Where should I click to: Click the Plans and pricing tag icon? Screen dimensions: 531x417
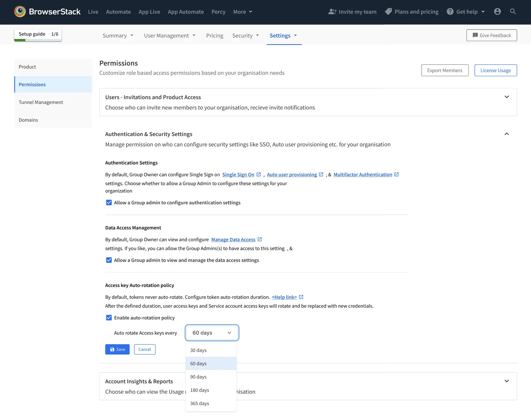pos(388,12)
